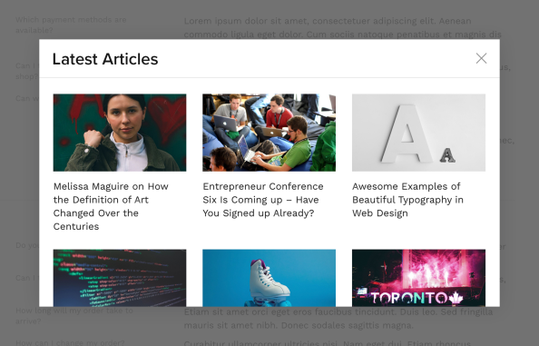This screenshot has width=539, height=346.
Task: Read 'Entrepreneur Conference Six Is Coming up' article
Action: [x=263, y=200]
